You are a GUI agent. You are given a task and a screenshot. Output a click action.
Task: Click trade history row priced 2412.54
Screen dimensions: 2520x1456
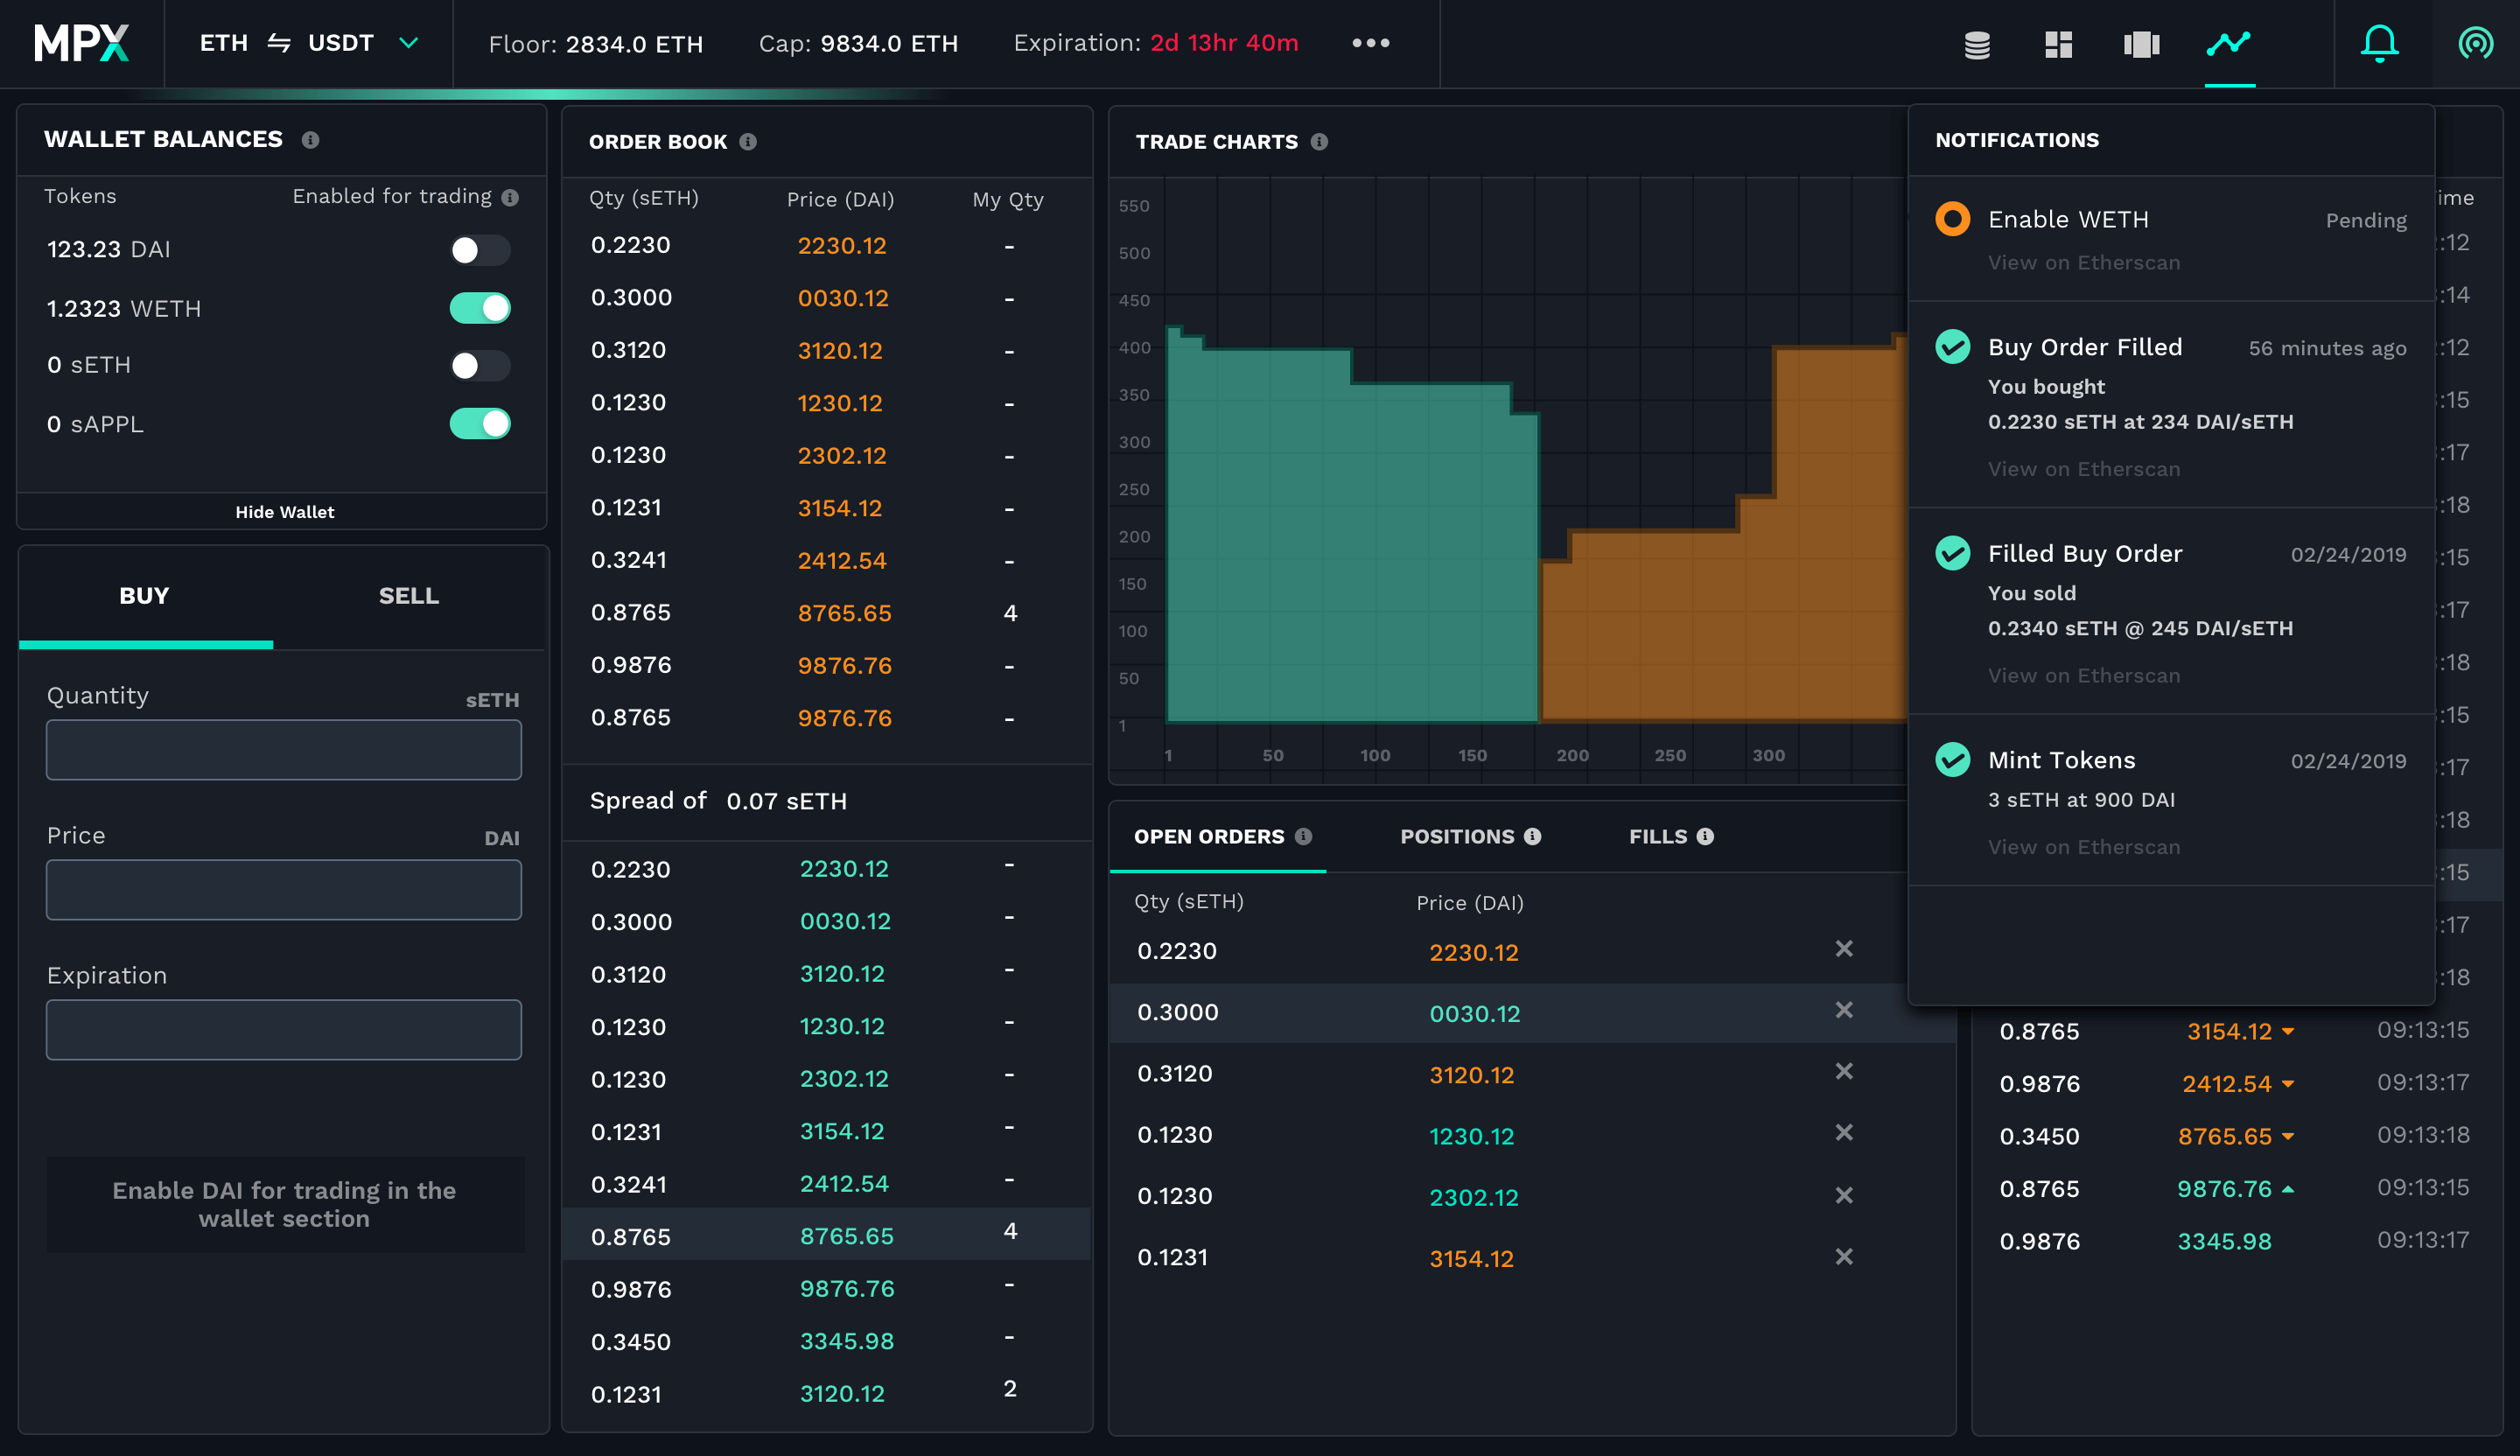pyautogui.click(x=2237, y=1083)
